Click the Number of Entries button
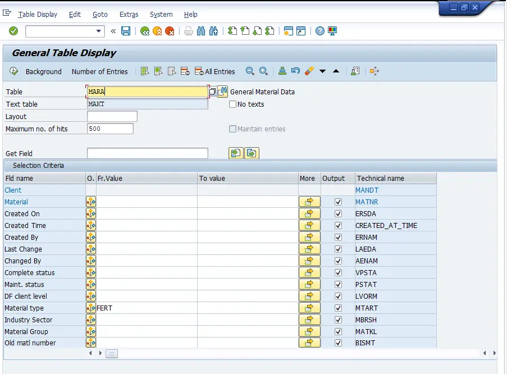The image size is (507, 374). point(99,71)
